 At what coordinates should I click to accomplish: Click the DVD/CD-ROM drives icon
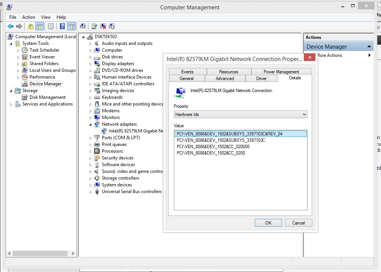pyautogui.click(x=97, y=70)
